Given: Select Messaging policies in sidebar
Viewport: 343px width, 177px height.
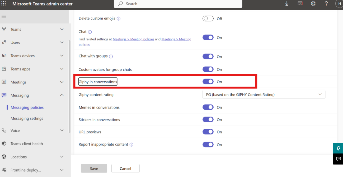Looking at the screenshot, I should [27, 108].
